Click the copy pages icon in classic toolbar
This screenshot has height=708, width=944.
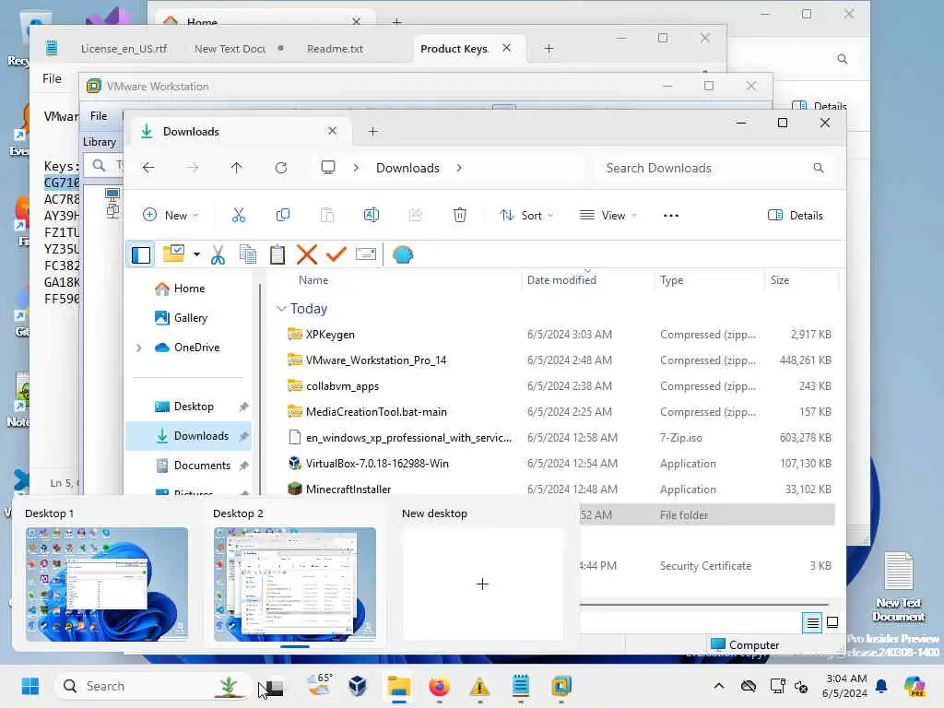[247, 254]
